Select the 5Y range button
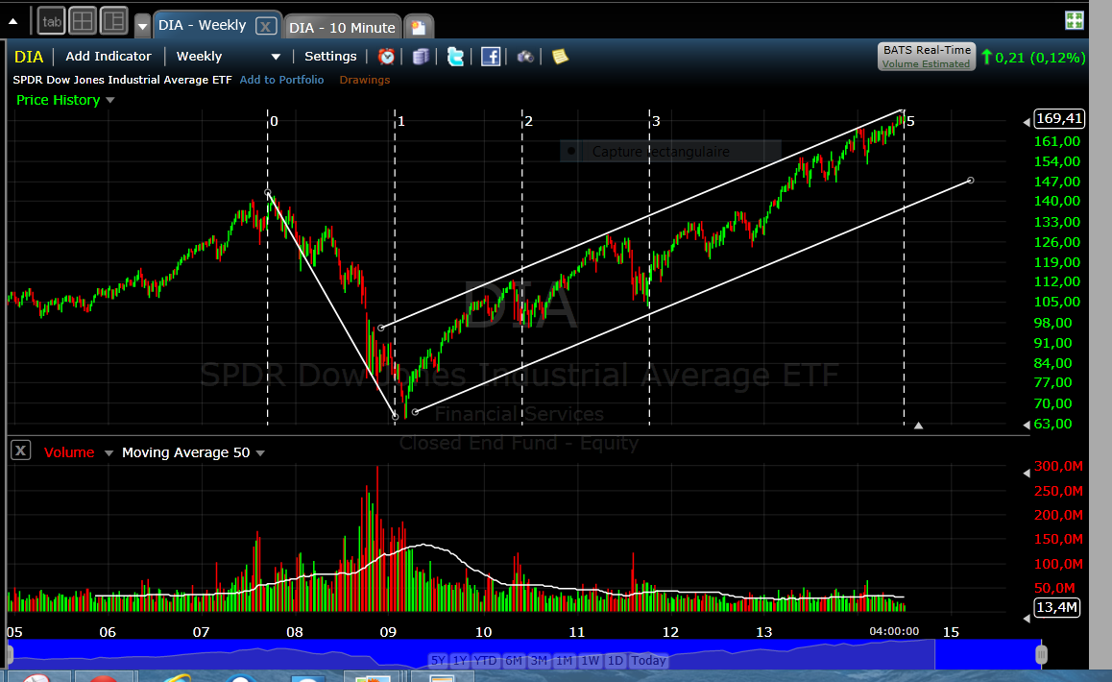The image size is (1112, 682). tap(438, 661)
